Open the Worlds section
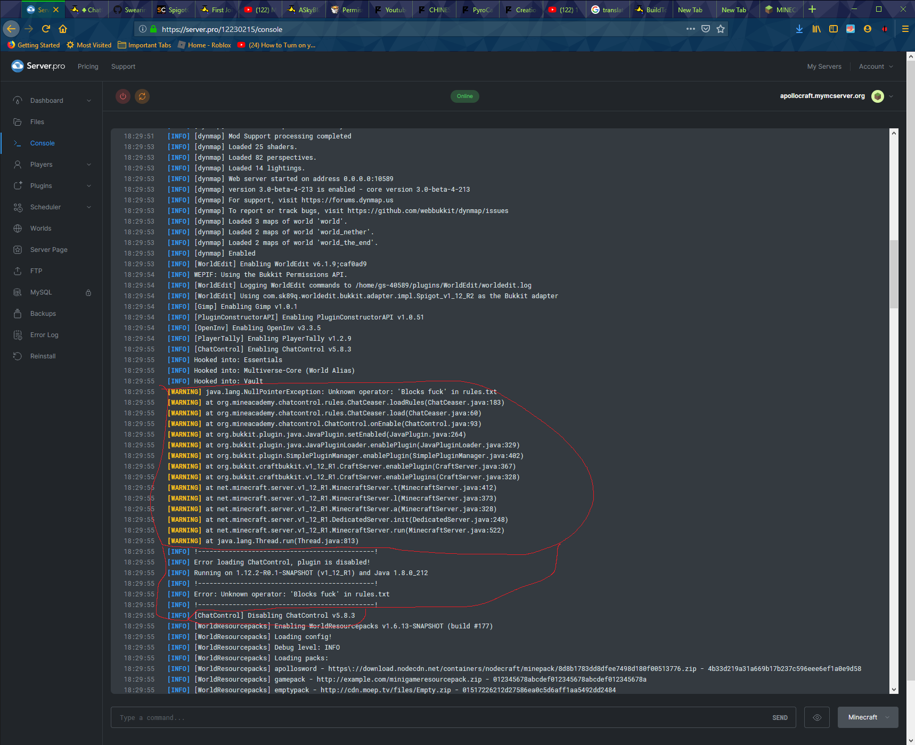This screenshot has height=745, width=915. click(x=40, y=228)
